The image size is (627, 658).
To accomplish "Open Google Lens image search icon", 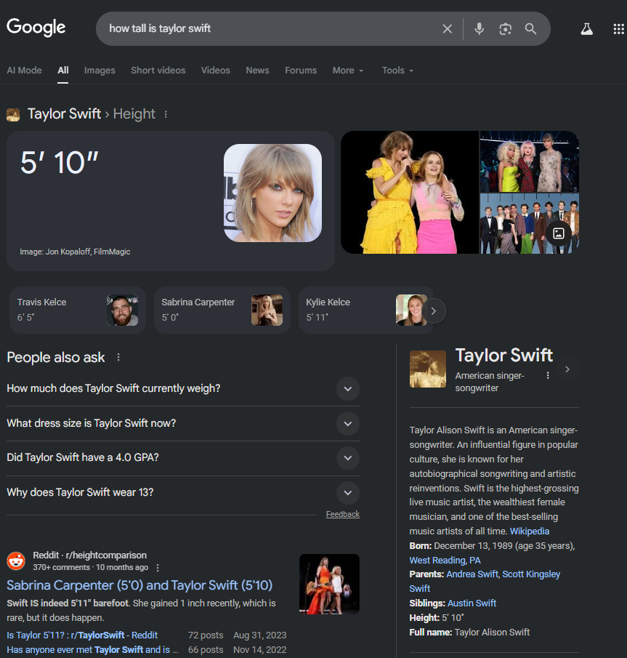I will click(505, 28).
